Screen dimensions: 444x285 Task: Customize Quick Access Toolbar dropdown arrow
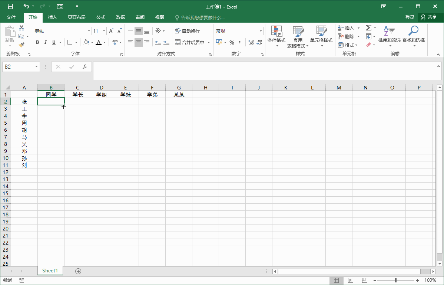point(77,6)
